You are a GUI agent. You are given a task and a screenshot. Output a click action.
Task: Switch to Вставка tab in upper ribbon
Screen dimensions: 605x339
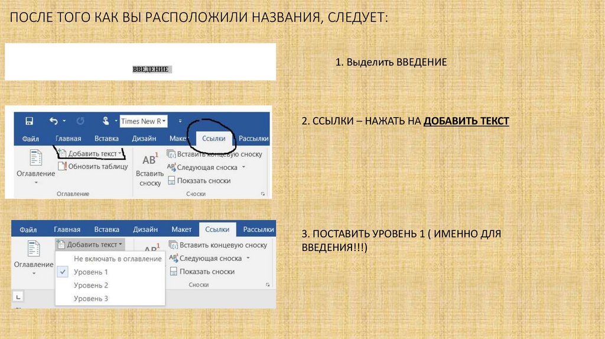click(x=106, y=138)
